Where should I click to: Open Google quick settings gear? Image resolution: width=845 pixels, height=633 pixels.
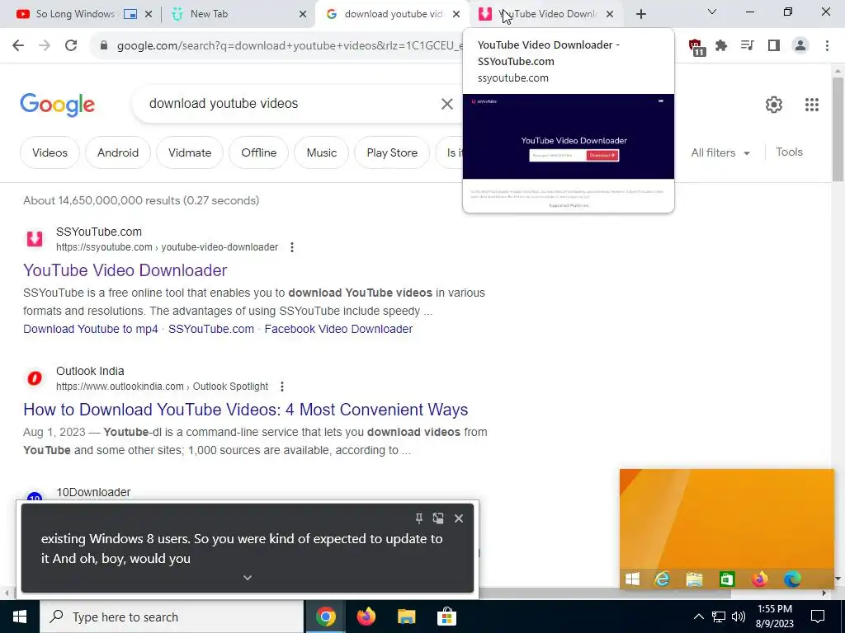click(x=774, y=105)
